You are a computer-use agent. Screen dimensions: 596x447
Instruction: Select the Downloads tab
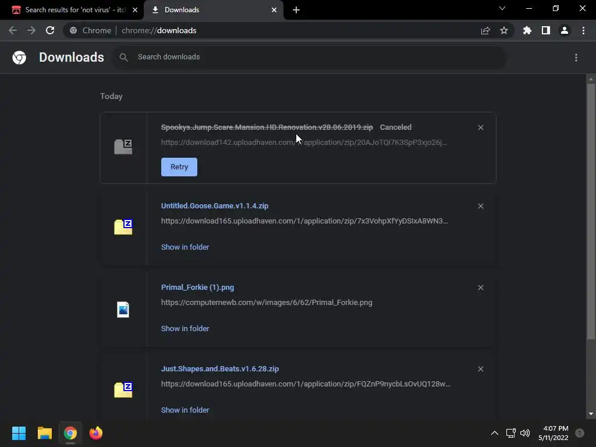[x=214, y=10]
